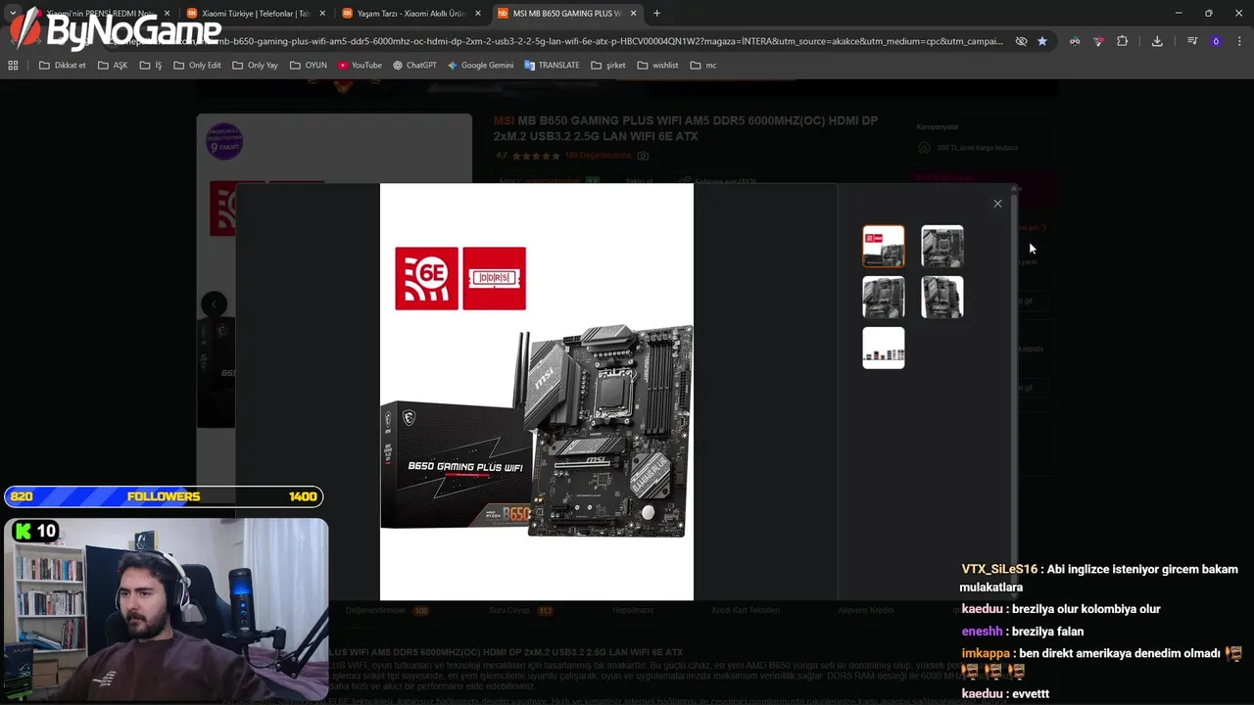Open the browser Downloads icon
1254x705 pixels.
click(x=1157, y=41)
